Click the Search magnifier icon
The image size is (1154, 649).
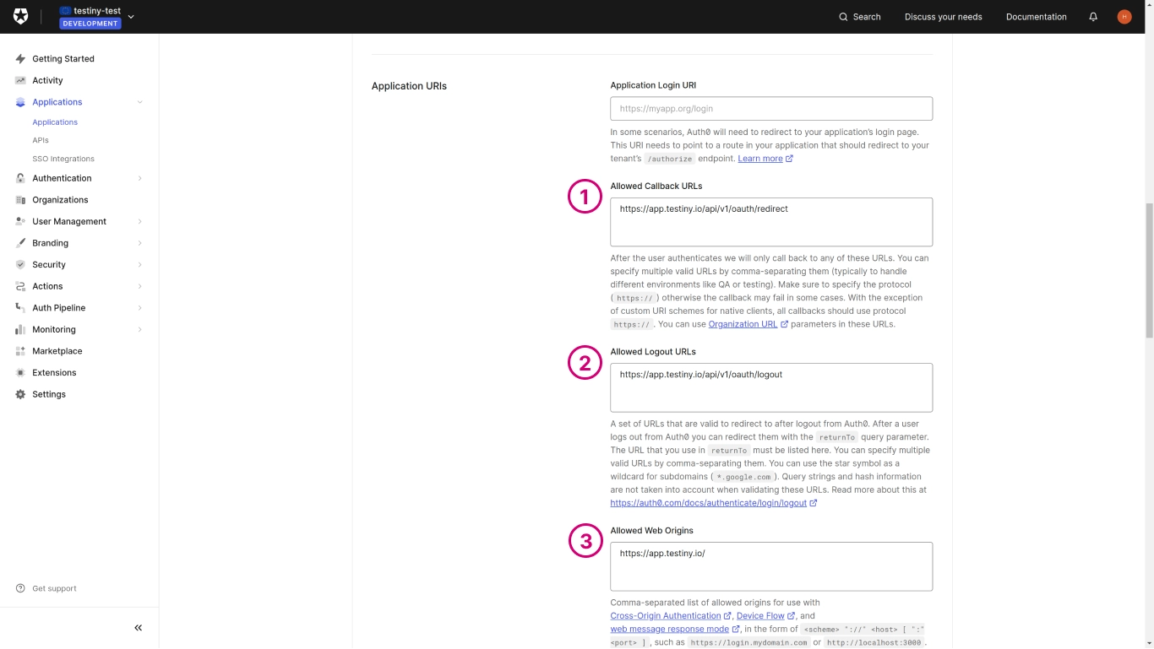843,17
